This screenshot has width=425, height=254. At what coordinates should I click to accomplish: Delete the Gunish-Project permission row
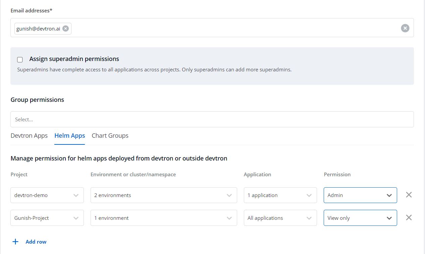(409, 217)
